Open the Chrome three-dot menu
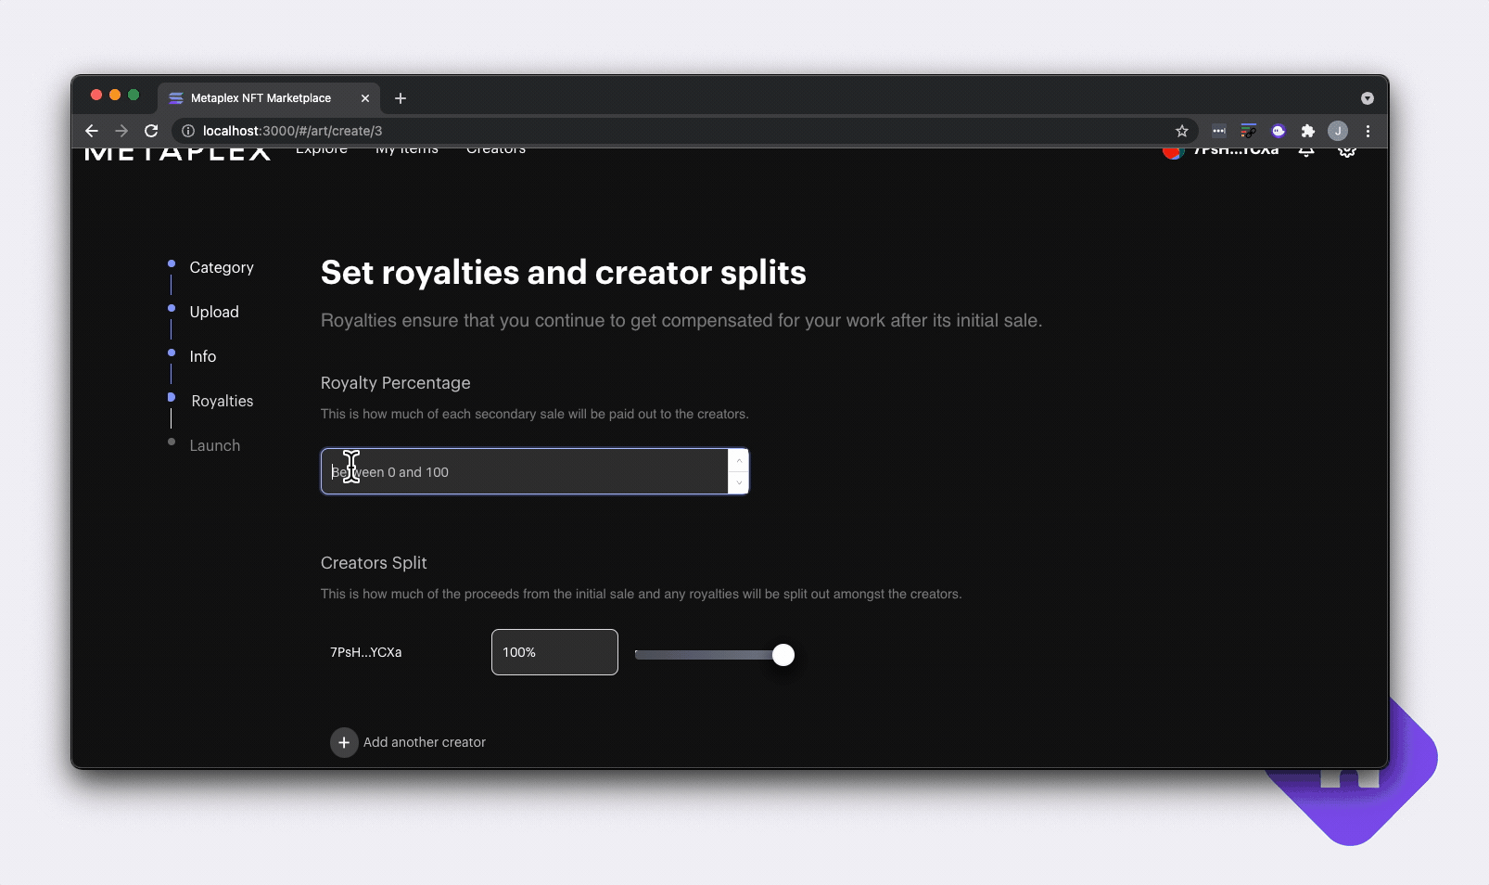 (1368, 131)
